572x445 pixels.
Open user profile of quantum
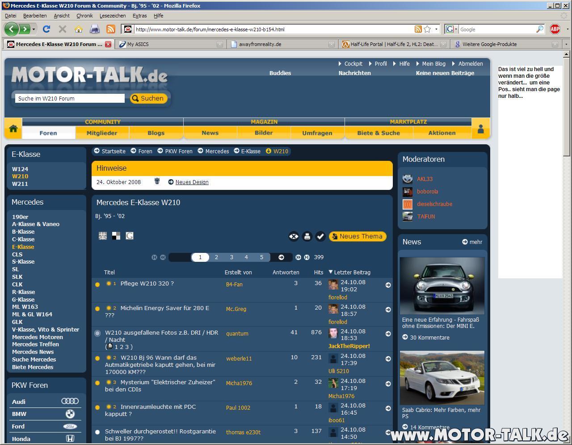(x=237, y=333)
